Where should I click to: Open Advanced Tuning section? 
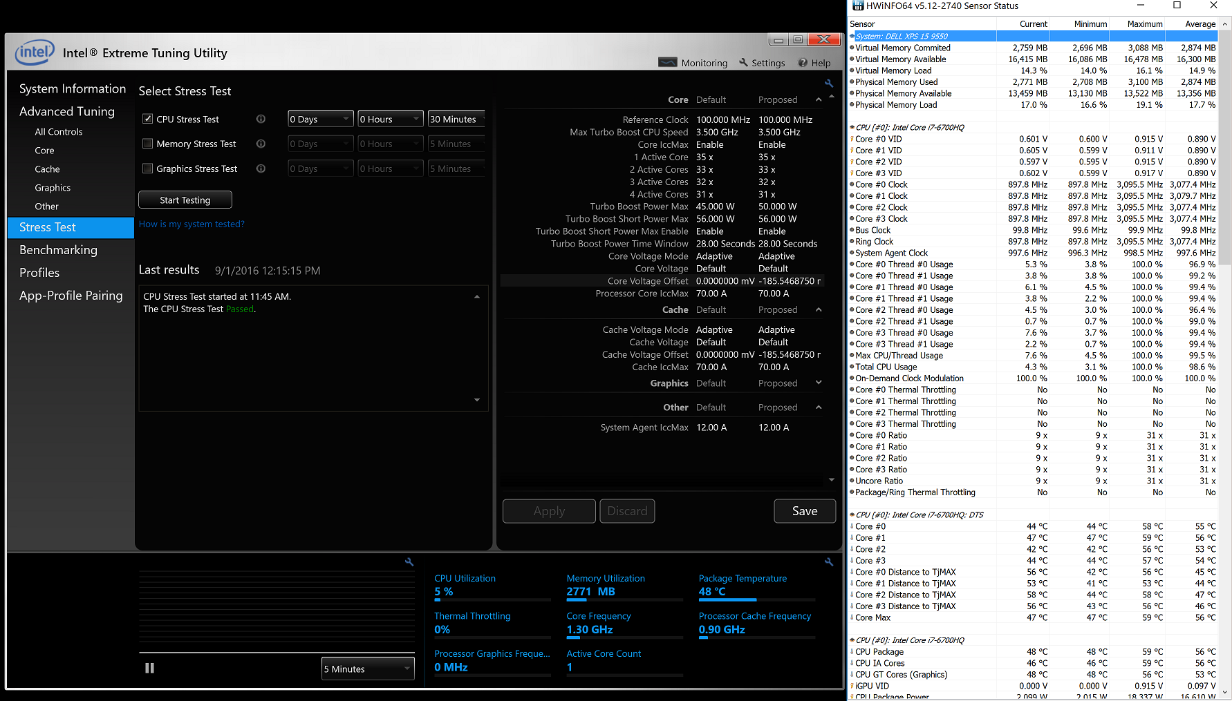click(67, 111)
